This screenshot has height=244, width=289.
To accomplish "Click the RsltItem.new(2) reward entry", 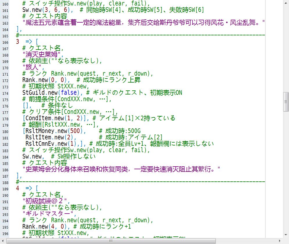I will (49, 137).
